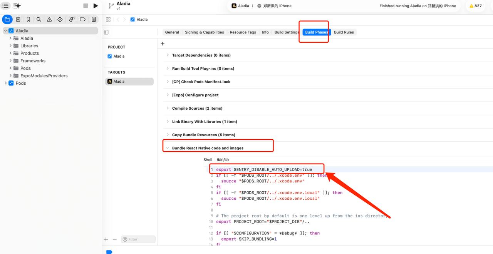493x254 pixels.
Task: Add a new build phase with plus
Action: click(163, 44)
